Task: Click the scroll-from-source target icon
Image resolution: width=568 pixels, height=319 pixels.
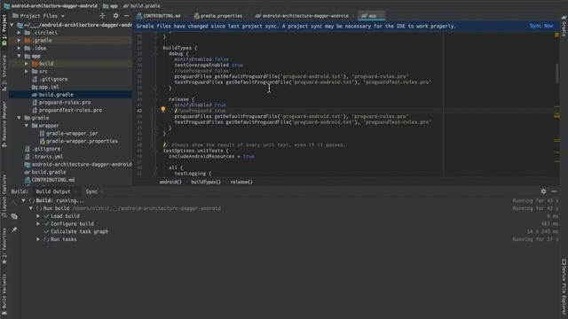Action: point(103,16)
